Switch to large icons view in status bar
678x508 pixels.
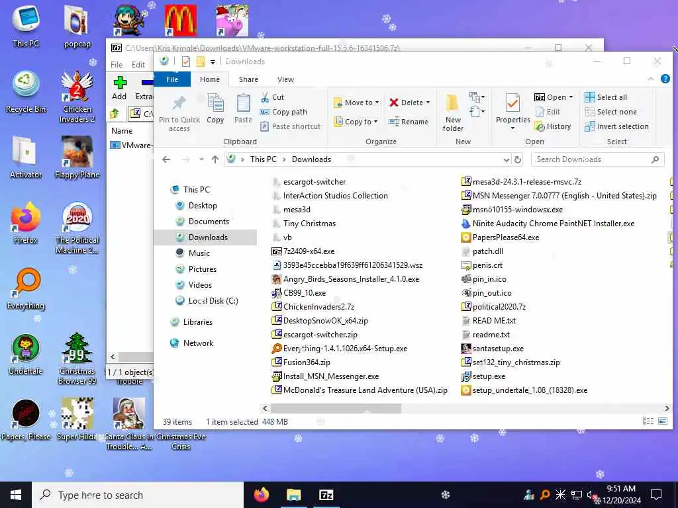(663, 421)
